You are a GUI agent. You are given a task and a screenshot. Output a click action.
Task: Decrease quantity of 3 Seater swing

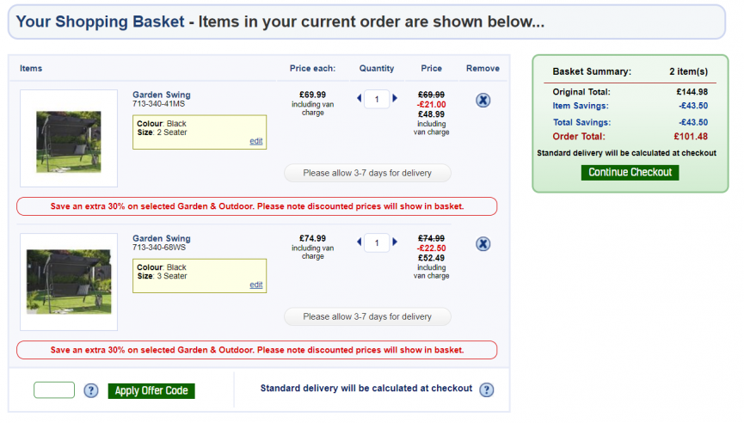point(360,242)
